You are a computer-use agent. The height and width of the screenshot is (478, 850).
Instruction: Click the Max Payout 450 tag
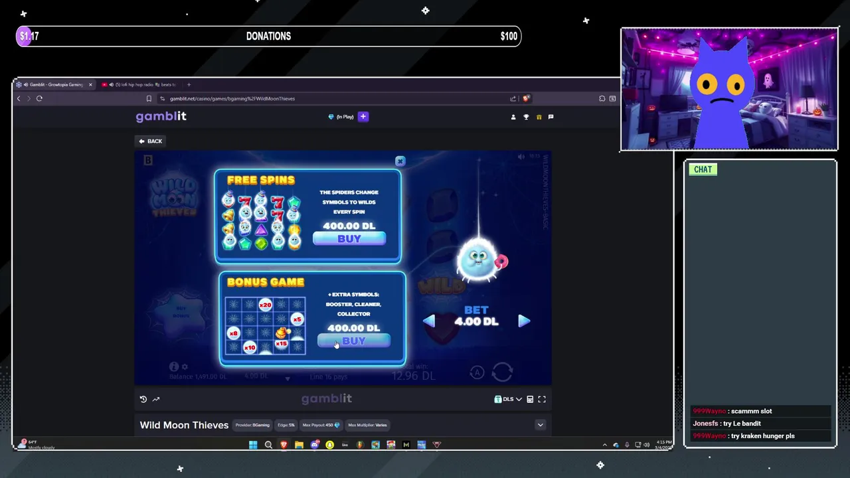coord(321,425)
